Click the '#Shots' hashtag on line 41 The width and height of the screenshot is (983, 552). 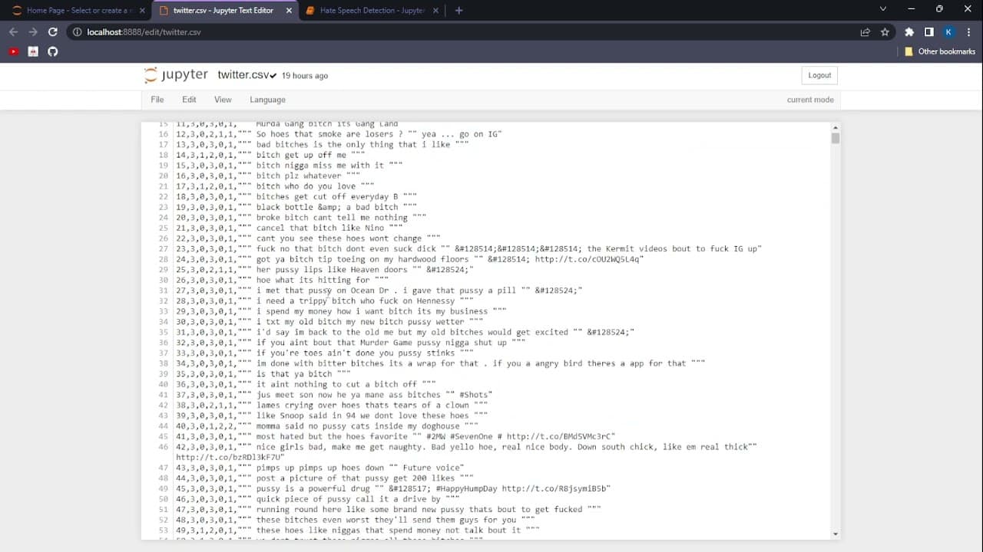(x=475, y=395)
